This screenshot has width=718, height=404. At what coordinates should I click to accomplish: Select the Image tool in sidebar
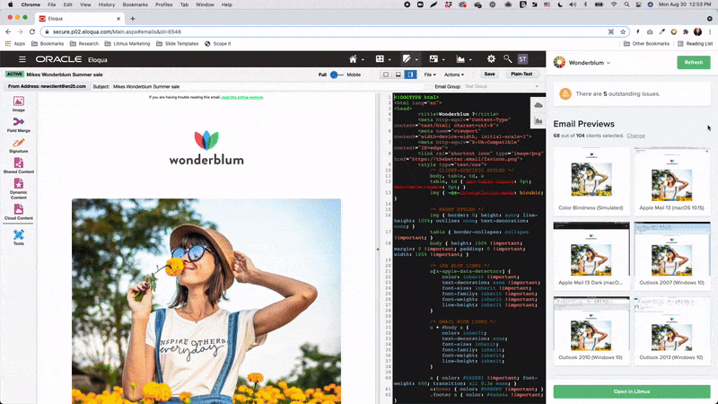[x=18, y=104]
